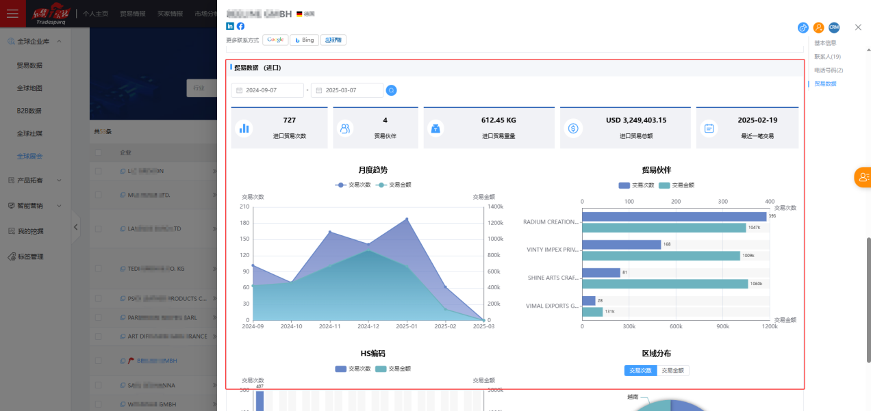The image size is (871, 411).
Task: Click the 交易次数 color swatch in HS编码 legend
Action: tap(340, 369)
